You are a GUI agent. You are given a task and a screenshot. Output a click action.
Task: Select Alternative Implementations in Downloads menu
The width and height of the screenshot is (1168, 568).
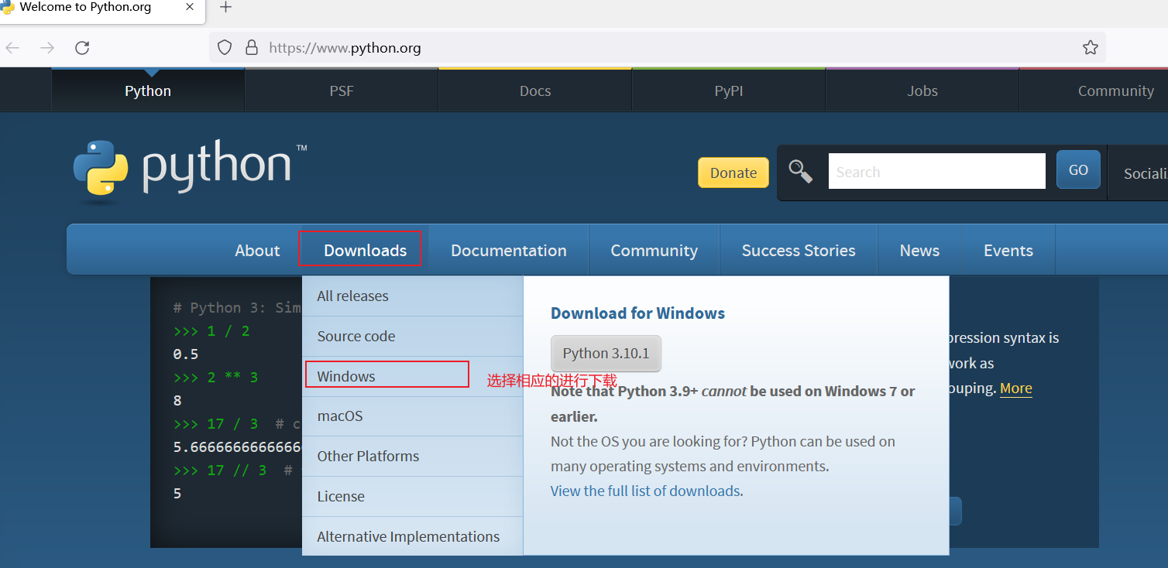pyautogui.click(x=413, y=536)
